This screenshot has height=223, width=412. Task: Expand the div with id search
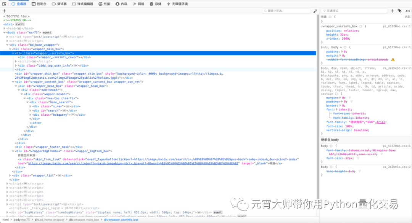(31, 111)
